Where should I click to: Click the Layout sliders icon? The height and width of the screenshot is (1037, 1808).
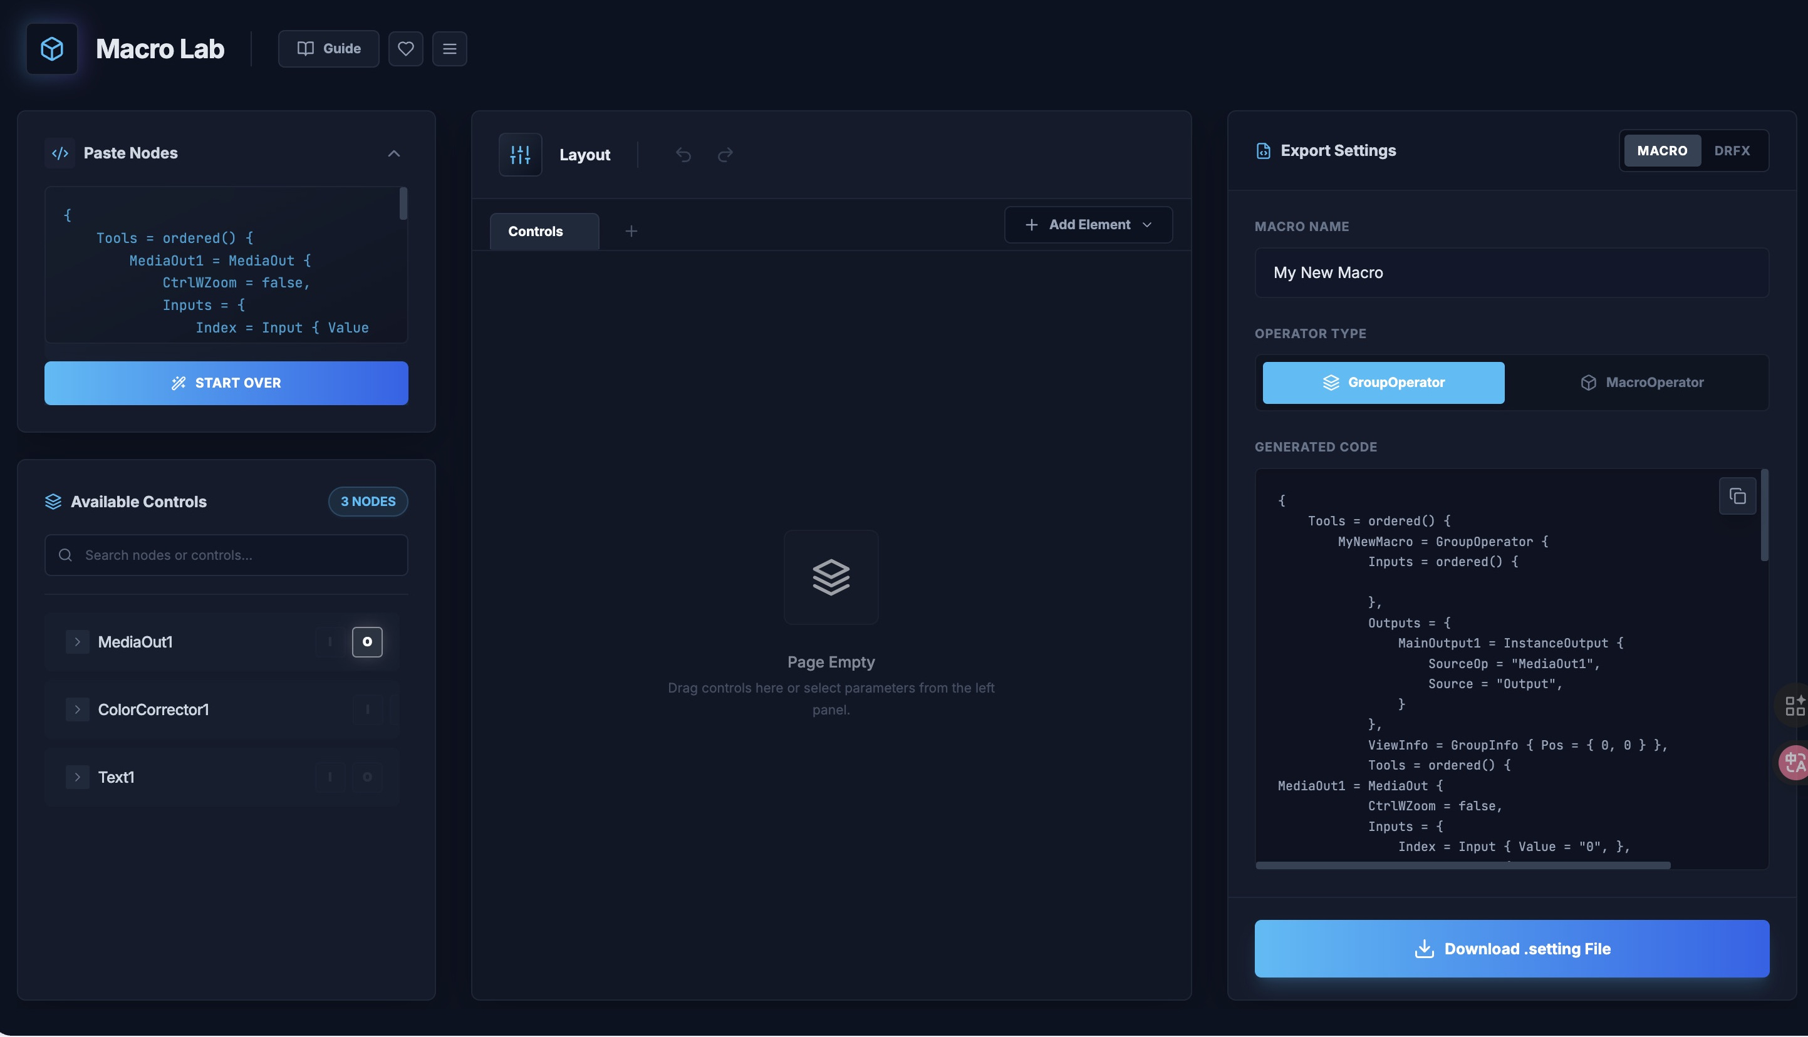520,155
